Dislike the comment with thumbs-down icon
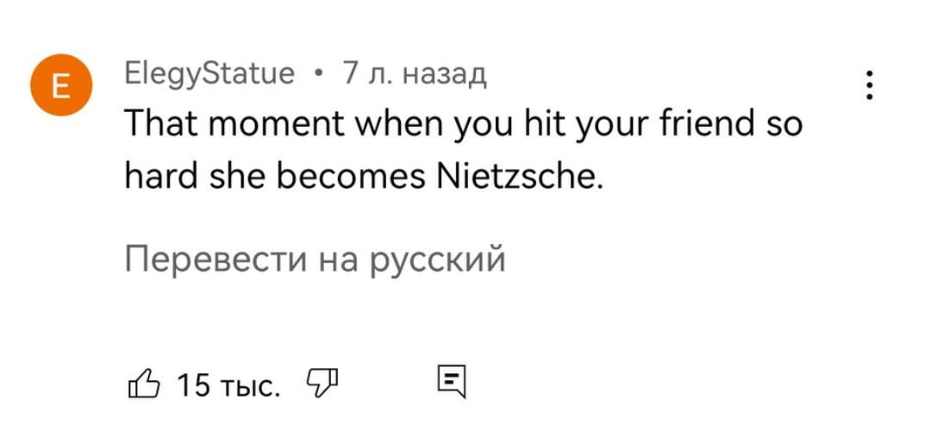Image resolution: width=931 pixels, height=438 pixels. pyautogui.click(x=322, y=383)
